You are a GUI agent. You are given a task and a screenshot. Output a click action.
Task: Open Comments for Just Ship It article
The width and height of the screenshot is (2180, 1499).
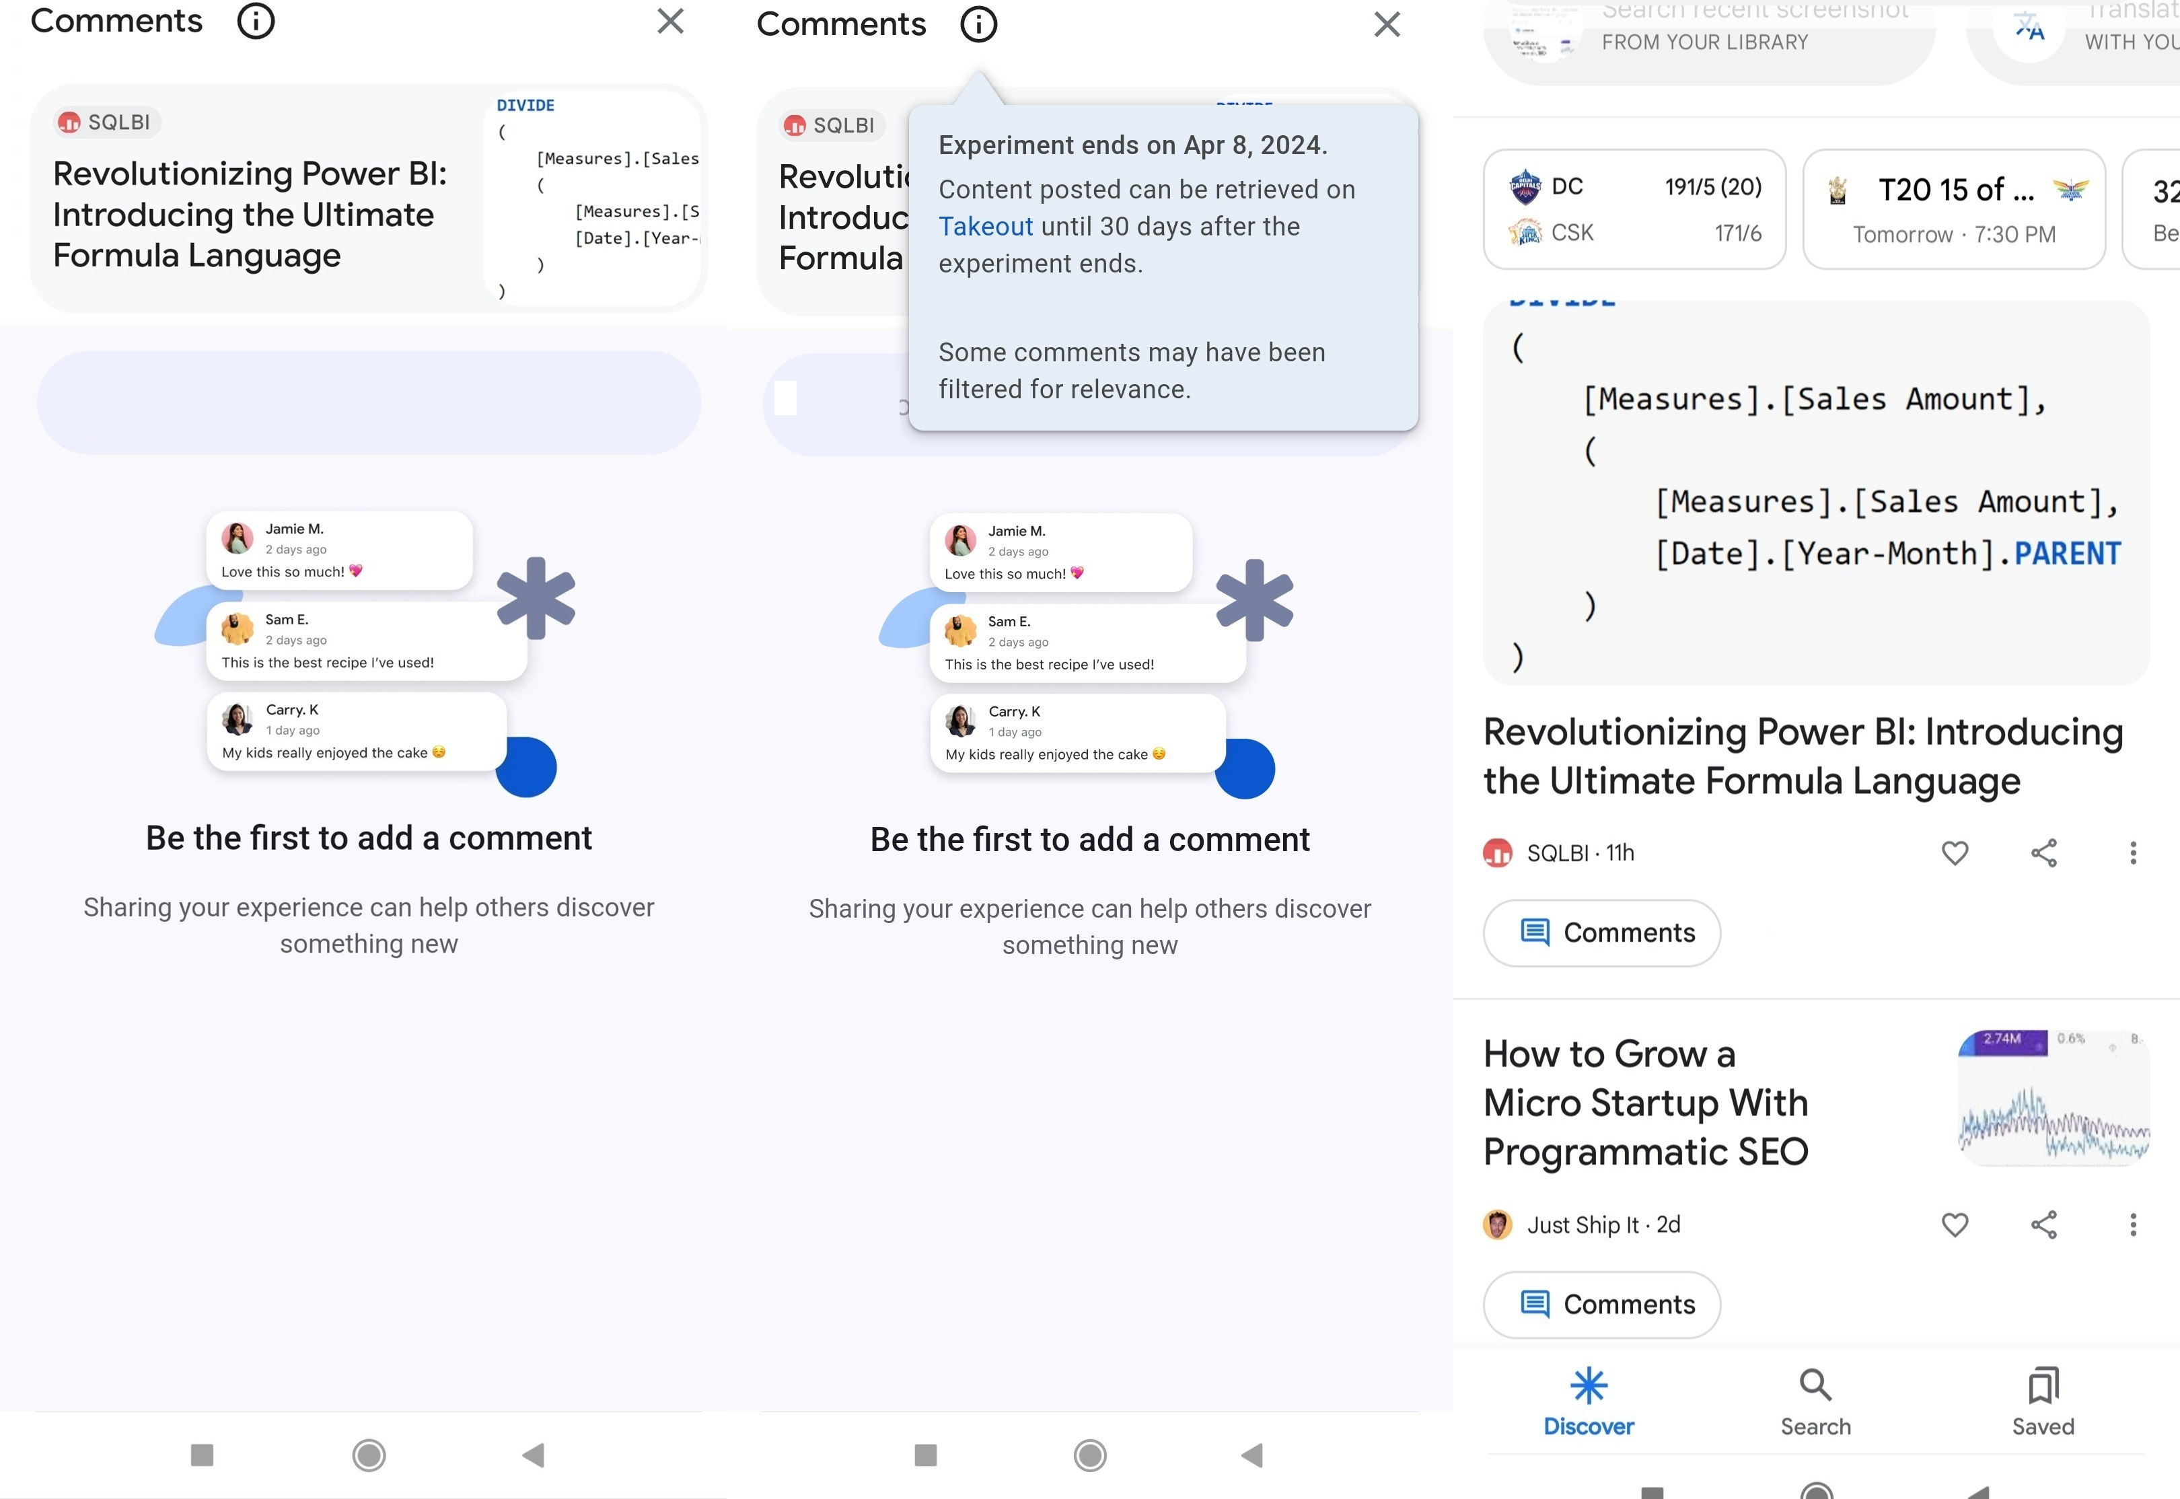1601,1305
